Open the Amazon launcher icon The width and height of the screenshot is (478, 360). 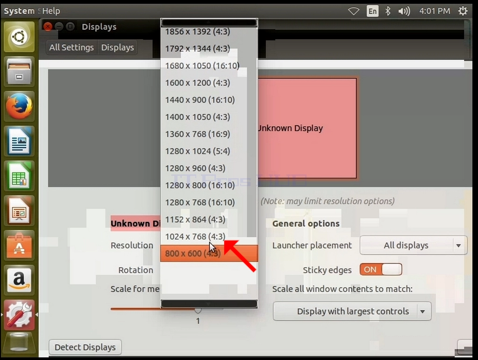tap(19, 280)
